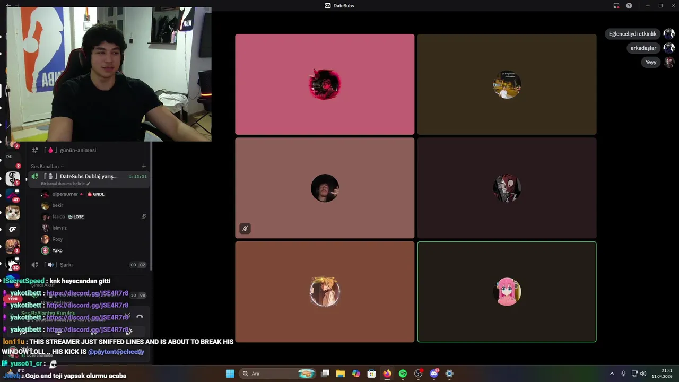Click the 'Yeyy' chat bubble
The width and height of the screenshot is (679, 382).
(x=651, y=62)
